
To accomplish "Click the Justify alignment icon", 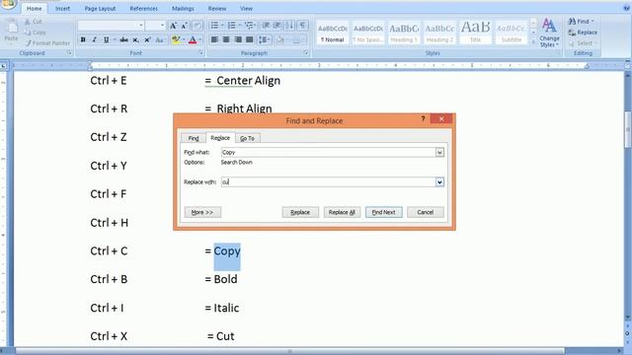I will coord(250,39).
